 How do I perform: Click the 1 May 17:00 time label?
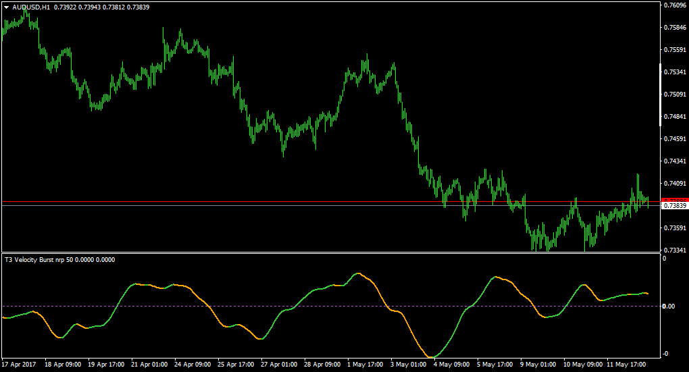(x=365, y=364)
